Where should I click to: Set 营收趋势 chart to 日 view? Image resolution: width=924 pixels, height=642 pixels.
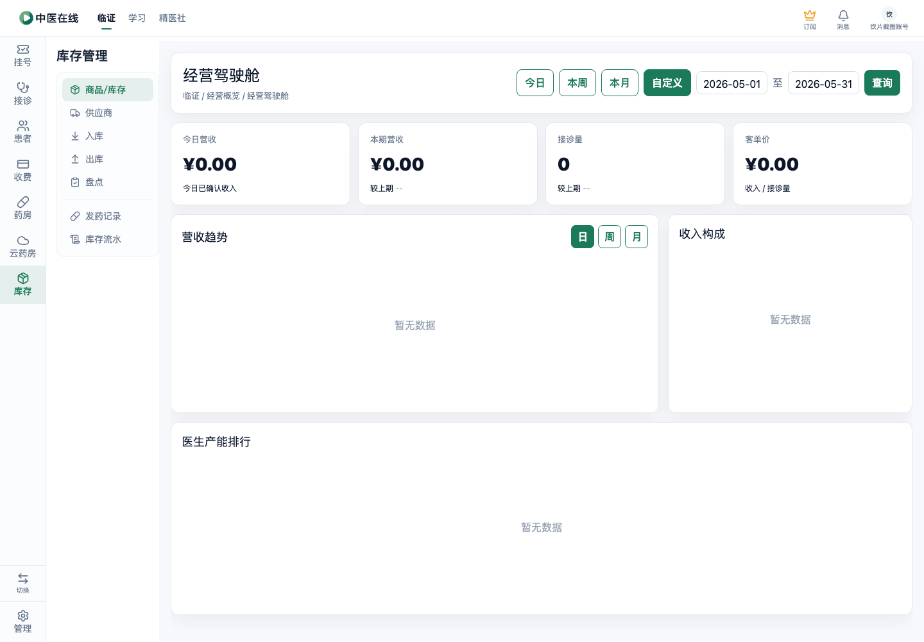tap(583, 237)
